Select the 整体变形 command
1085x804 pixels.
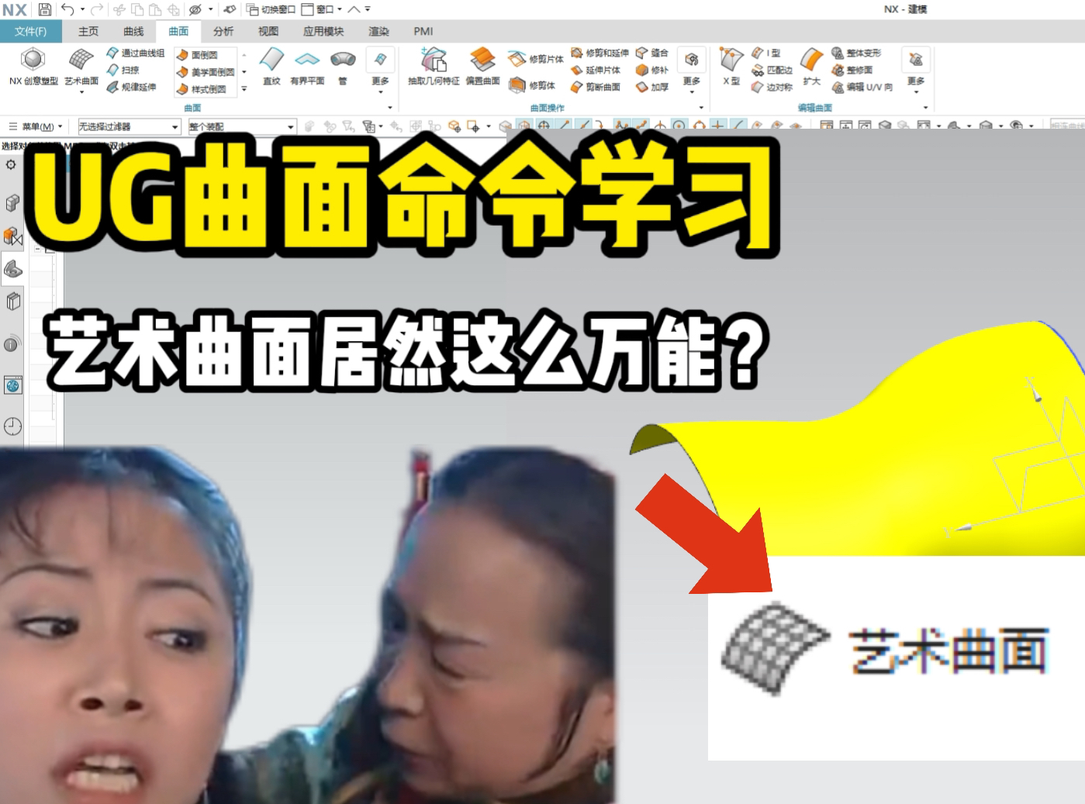(x=857, y=53)
